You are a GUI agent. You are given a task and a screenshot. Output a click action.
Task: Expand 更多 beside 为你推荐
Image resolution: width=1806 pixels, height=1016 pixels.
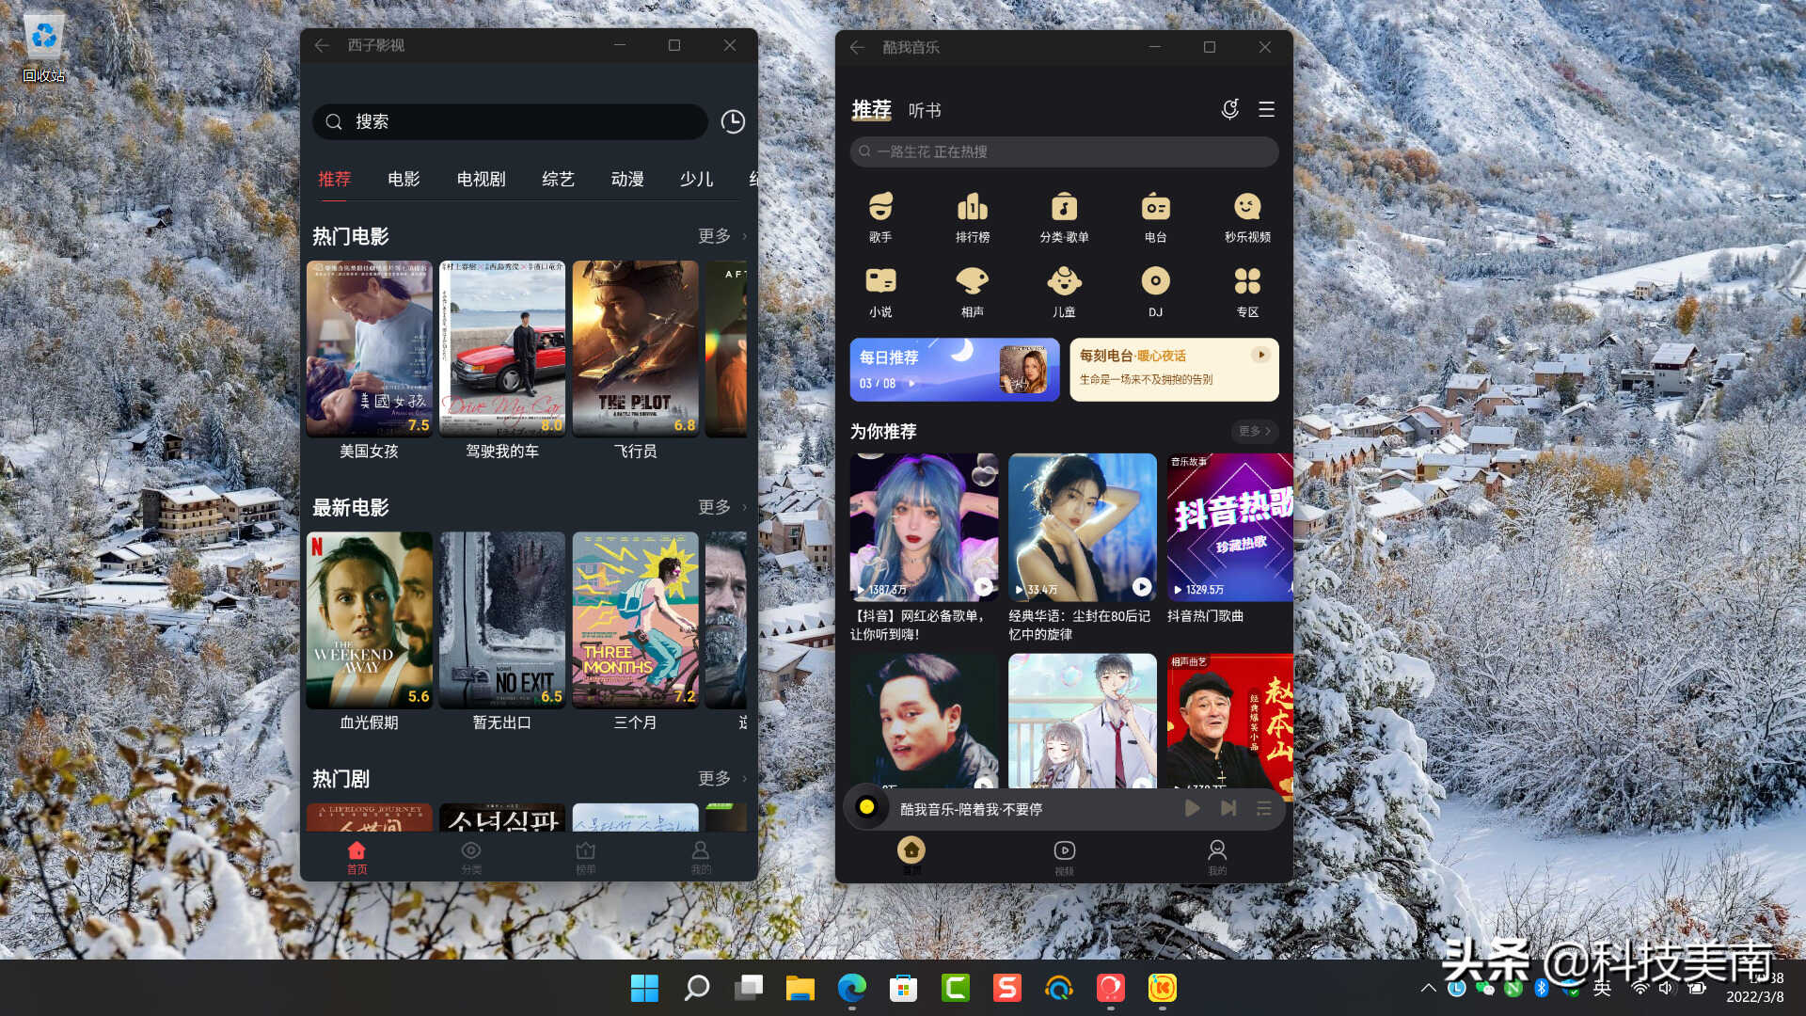tap(1254, 431)
